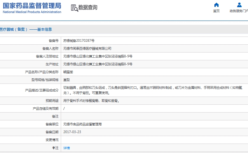Click the 备案单位 field label

[x=52, y=124]
